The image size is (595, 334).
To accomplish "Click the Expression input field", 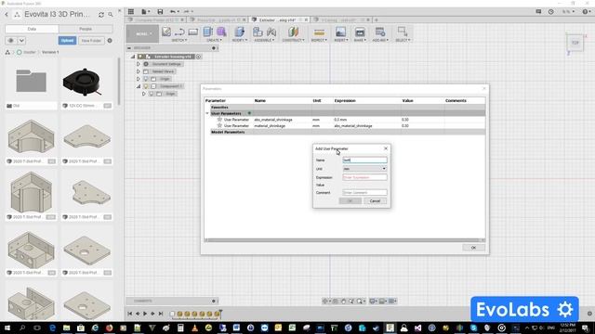I will point(364,177).
